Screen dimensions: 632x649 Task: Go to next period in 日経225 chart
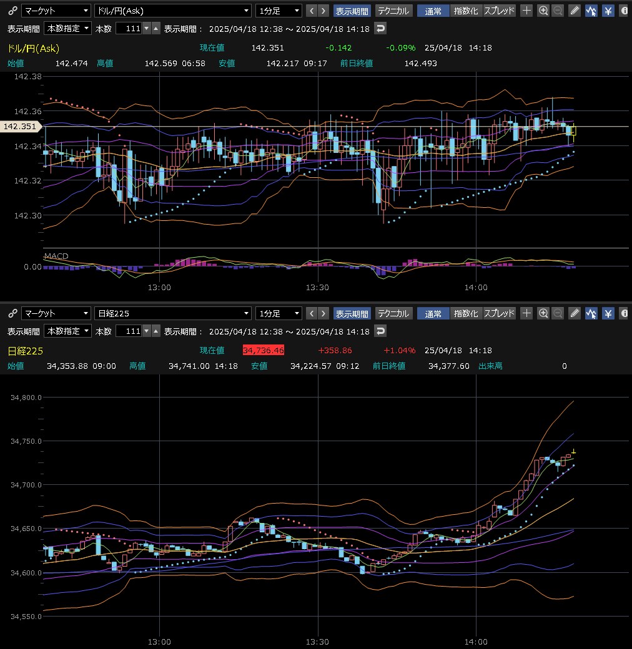(x=323, y=313)
